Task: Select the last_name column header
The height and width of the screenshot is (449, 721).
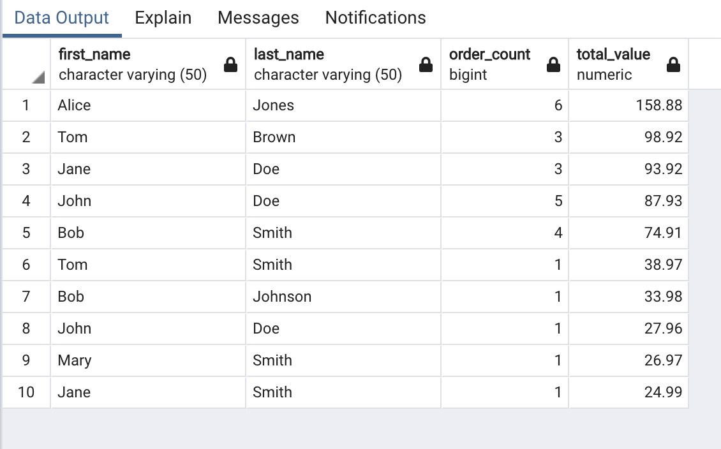Action: point(343,64)
